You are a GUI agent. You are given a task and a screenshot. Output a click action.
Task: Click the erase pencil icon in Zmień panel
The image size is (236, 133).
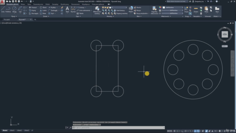tap(62, 7)
